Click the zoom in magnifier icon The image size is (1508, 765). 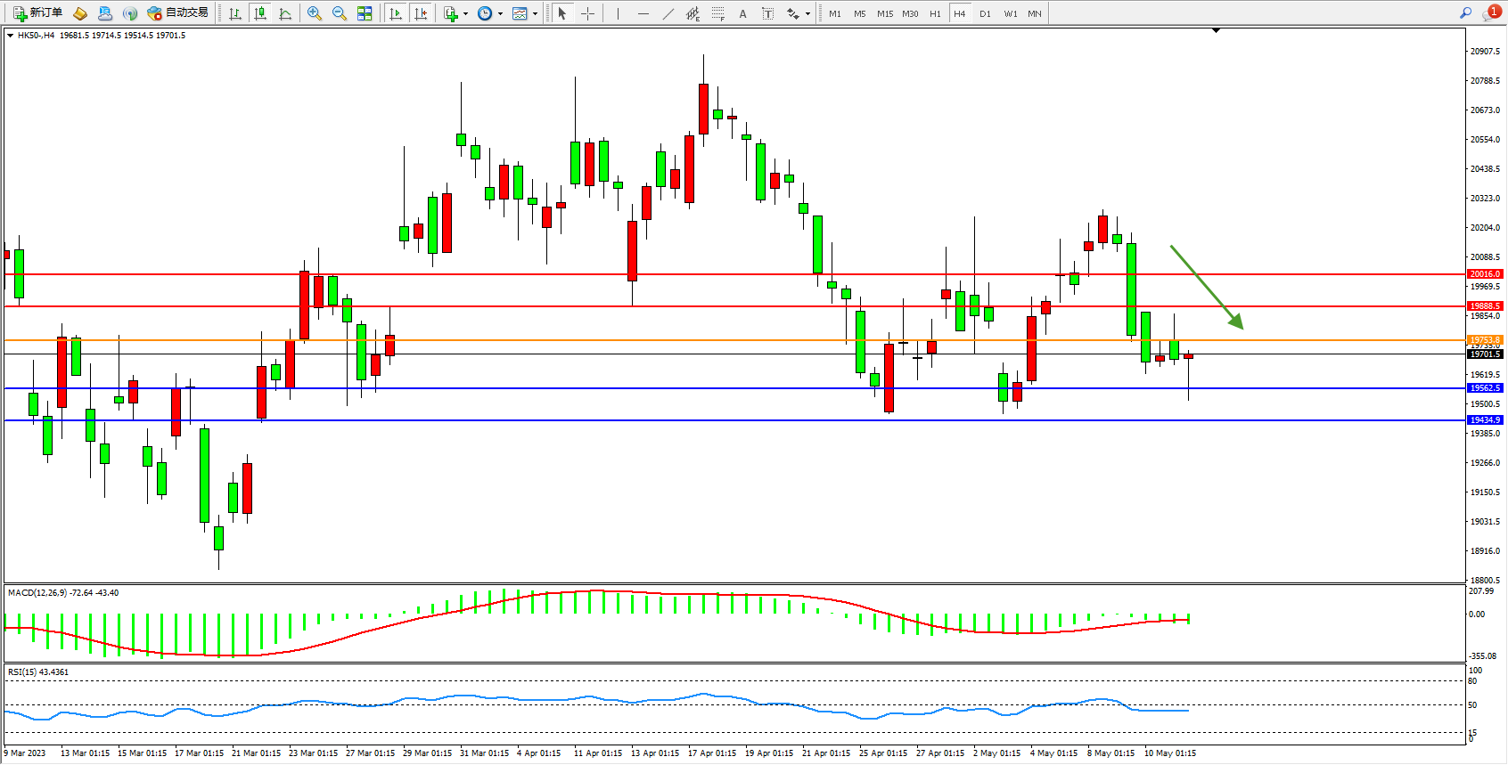tap(314, 13)
